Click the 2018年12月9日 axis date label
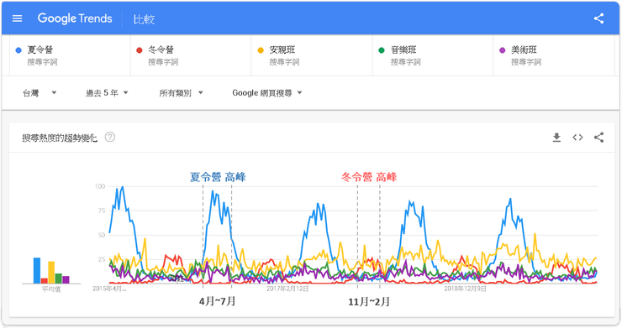 pyautogui.click(x=466, y=289)
